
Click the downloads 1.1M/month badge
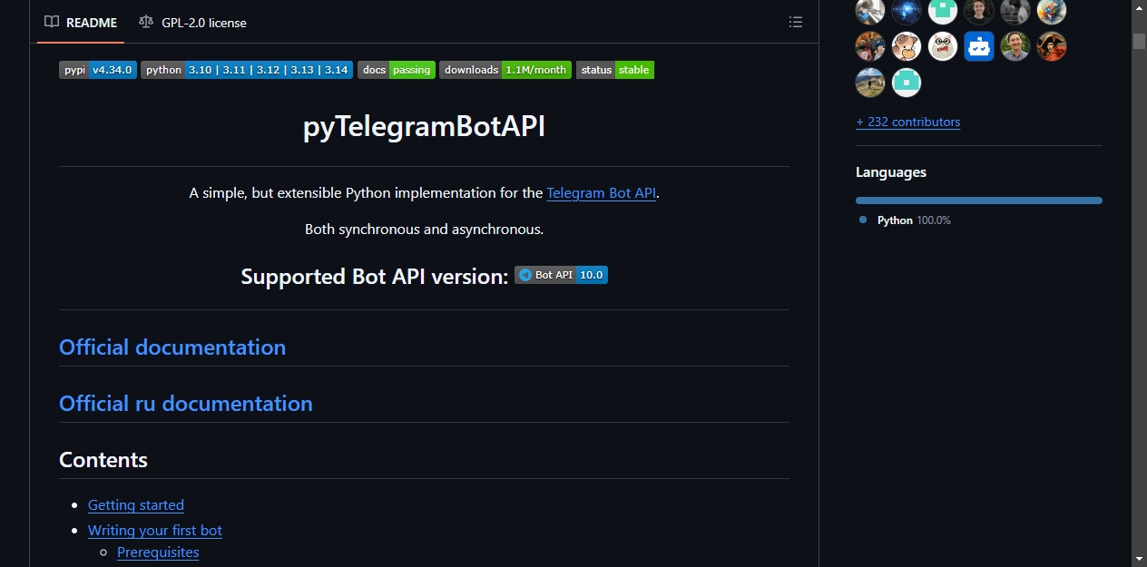[505, 70]
